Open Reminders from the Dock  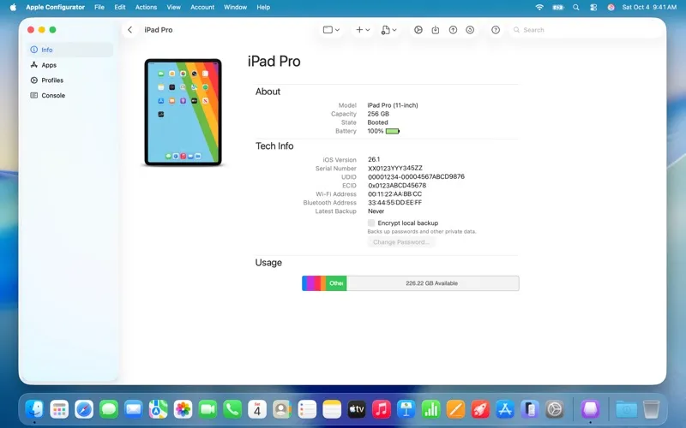tap(307, 409)
